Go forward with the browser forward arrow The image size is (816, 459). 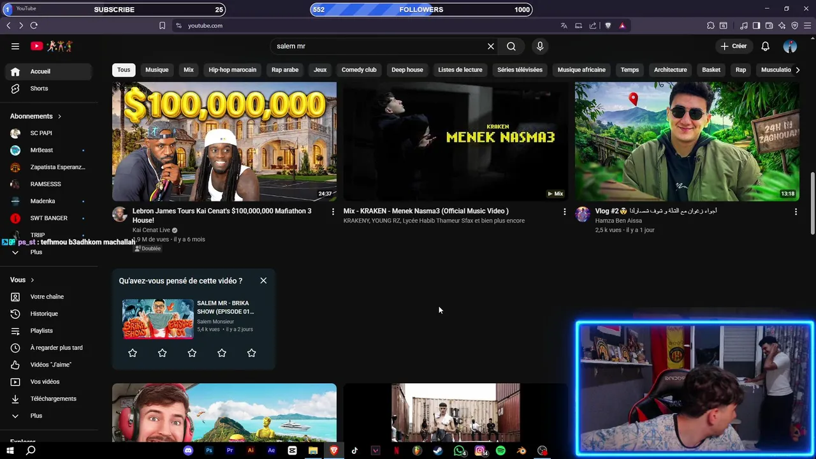coord(20,25)
